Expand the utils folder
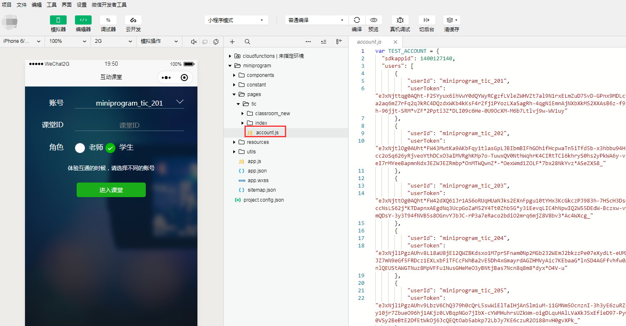 [234, 152]
